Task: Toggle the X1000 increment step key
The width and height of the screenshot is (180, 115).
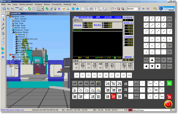Action: pyautogui.click(x=98, y=90)
